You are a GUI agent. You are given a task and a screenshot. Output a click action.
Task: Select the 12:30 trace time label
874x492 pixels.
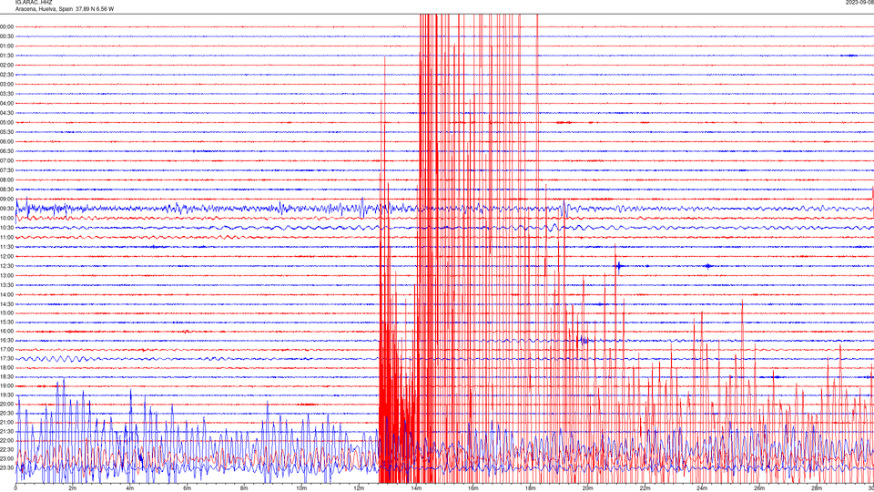(6, 266)
